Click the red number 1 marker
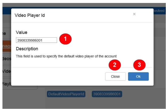Image resolution: width=166 pixels, height=109 pixels. [x=66, y=39]
